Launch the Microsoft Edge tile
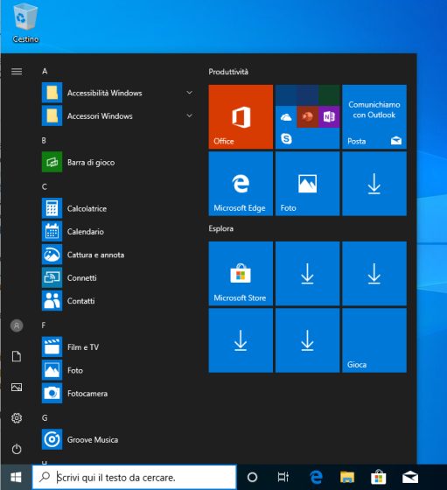 (x=241, y=184)
